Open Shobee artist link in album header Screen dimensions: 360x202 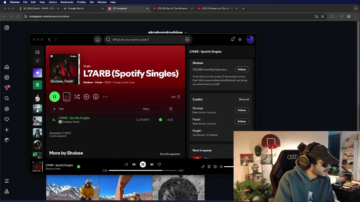(88, 82)
